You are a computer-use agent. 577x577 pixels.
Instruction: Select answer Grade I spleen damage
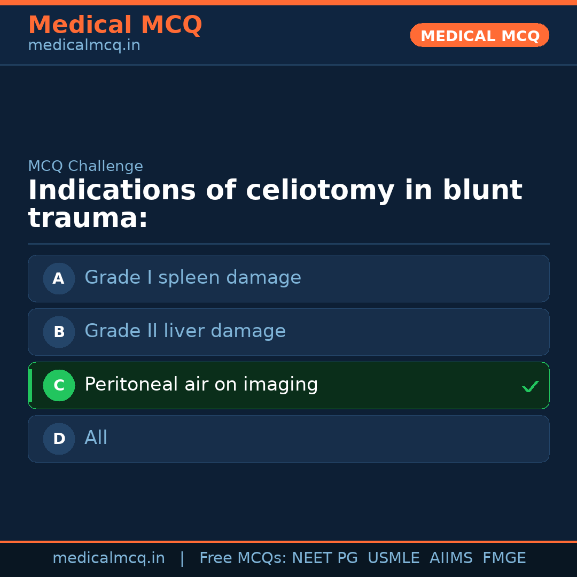point(193,278)
